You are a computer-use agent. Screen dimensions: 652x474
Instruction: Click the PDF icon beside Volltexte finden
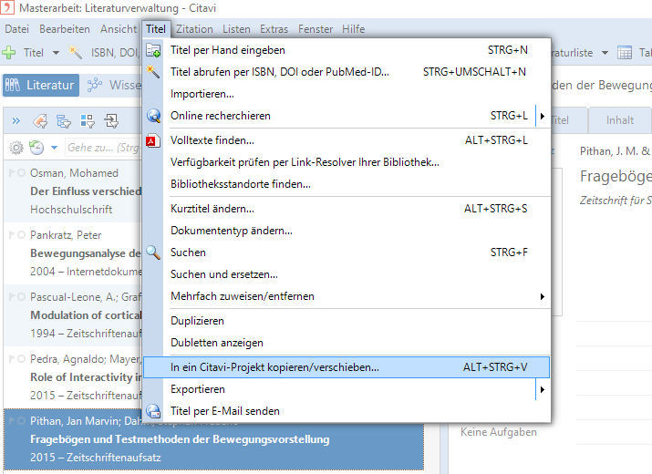click(x=152, y=140)
